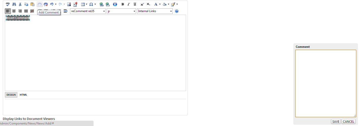Open the Image Manager icon
Screen dimensions: 359x126
click(69, 4)
